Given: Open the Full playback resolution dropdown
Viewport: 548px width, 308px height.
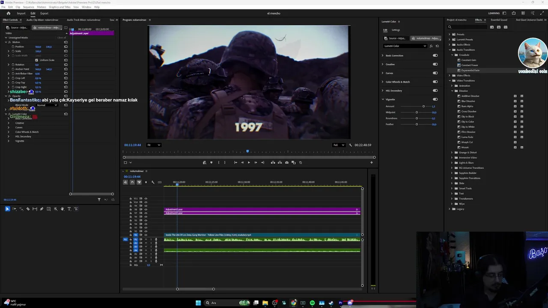Looking at the screenshot, I should coord(339,145).
